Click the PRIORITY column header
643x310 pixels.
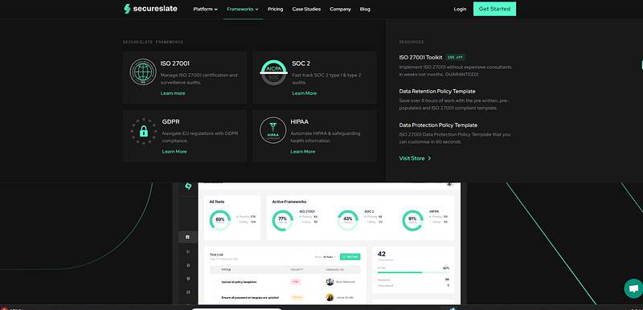(297, 270)
